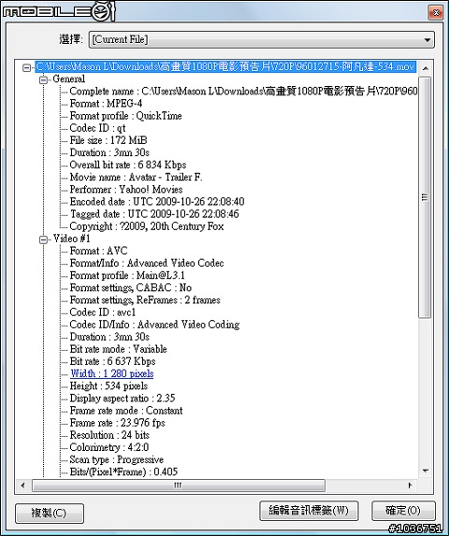Select 'Format/Info : Advanced Video Codec' row

(147, 263)
